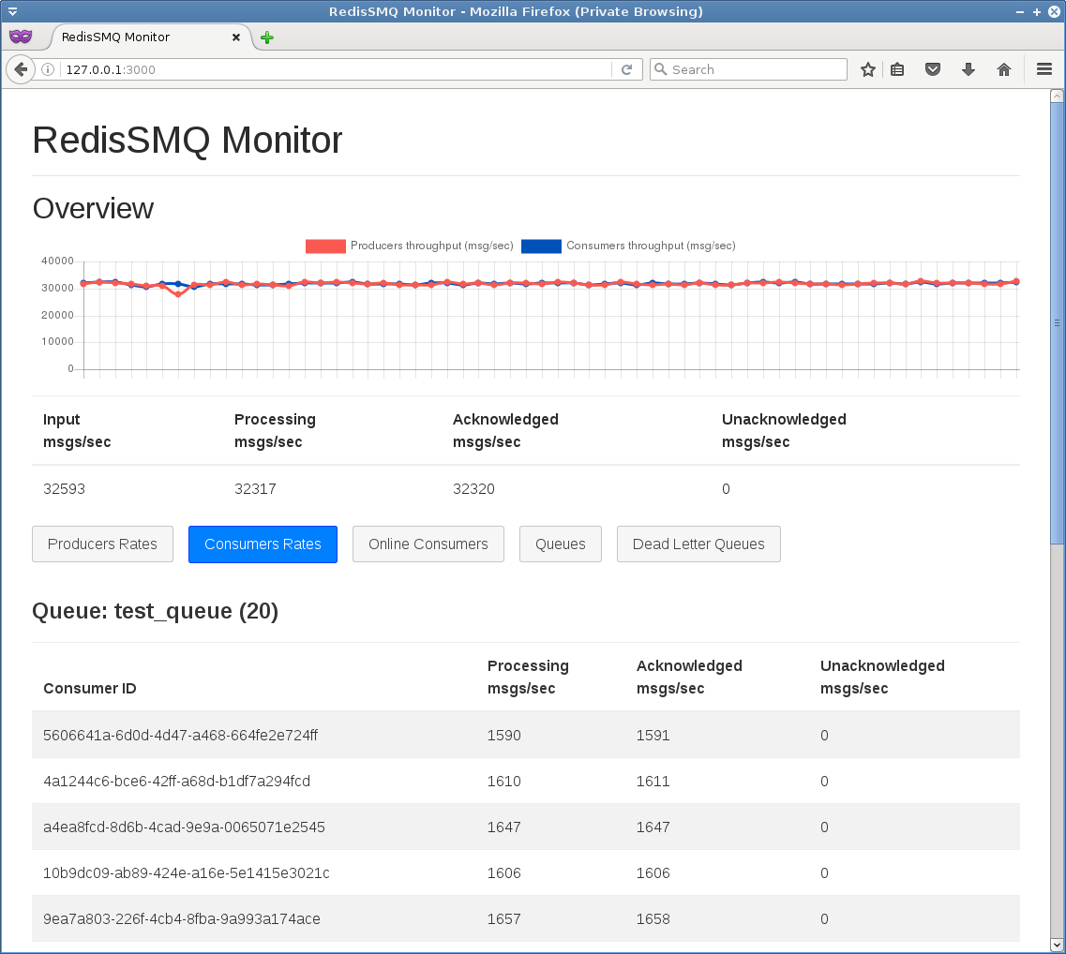Toggle Producers throughput red legend swatch
1066x954 pixels.
pyautogui.click(x=325, y=246)
